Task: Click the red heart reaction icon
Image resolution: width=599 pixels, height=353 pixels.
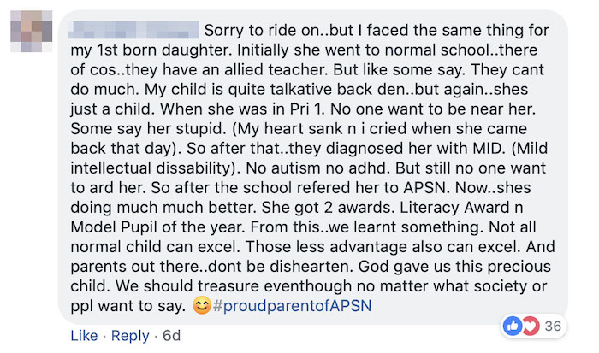Action: pyautogui.click(x=529, y=327)
